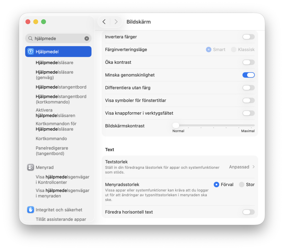This screenshot has height=250, width=284.
Task: Select the Stor menu bar size radio
Action: [242, 185]
